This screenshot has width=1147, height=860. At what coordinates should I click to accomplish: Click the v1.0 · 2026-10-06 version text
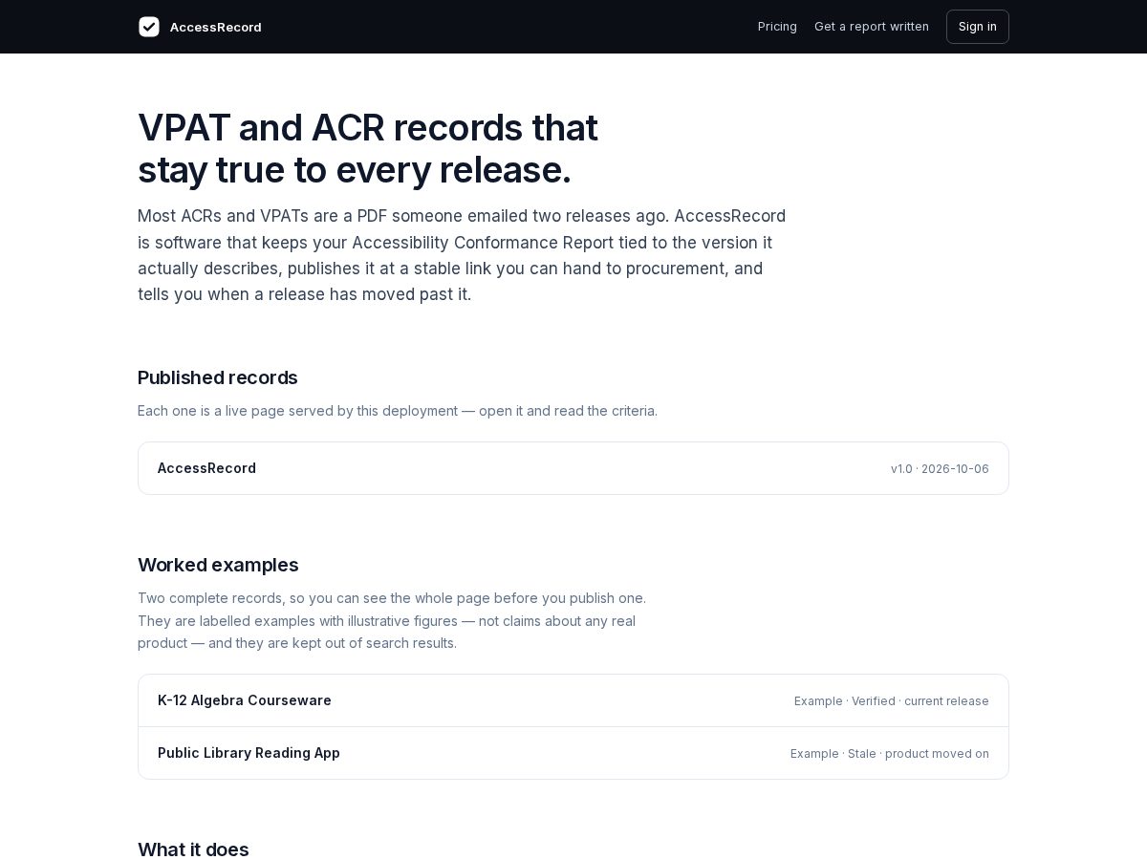[x=940, y=469]
